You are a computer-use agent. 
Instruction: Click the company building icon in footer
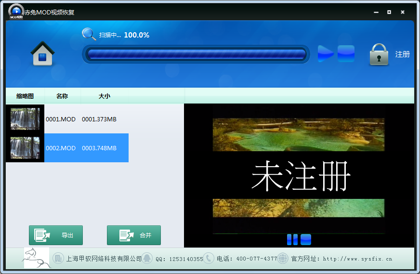pyautogui.click(x=58, y=259)
